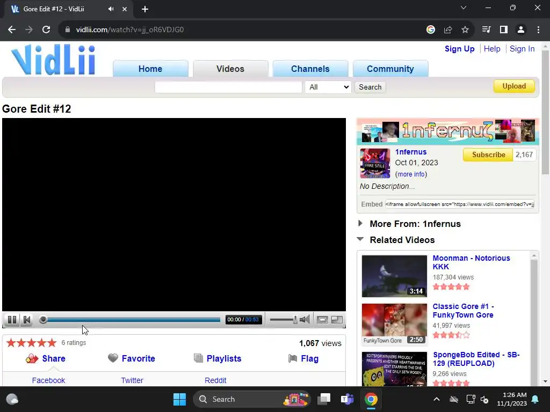
Task: Open a new browser tab
Action: [145, 9]
